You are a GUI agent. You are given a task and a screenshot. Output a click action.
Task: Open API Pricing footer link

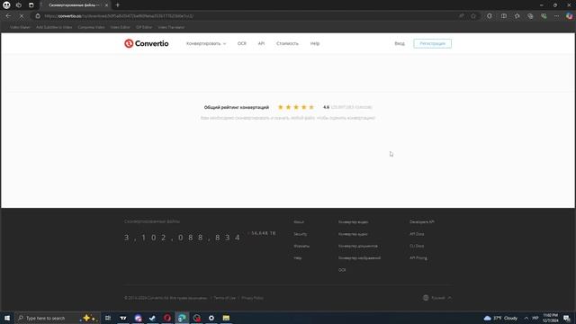point(418,258)
